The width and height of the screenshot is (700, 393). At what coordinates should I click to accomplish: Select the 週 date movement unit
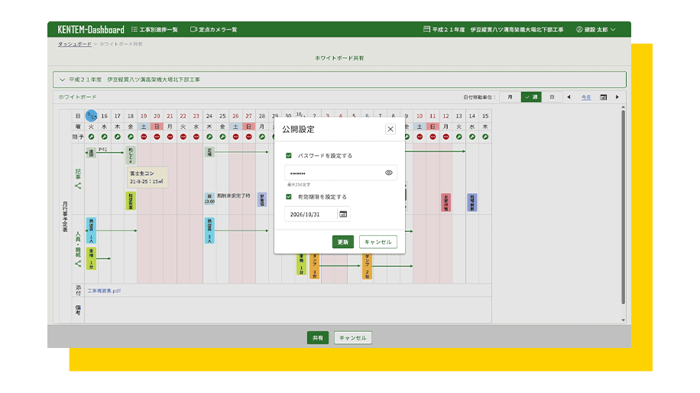[x=531, y=97]
